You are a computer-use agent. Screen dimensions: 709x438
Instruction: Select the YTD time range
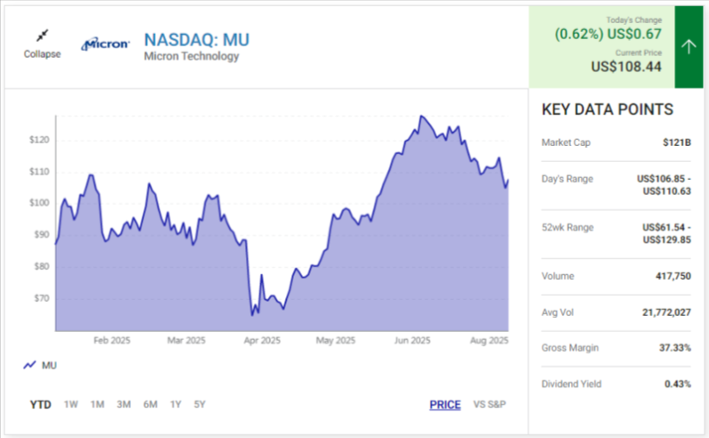(40, 404)
